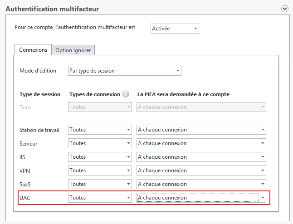The image size is (293, 224).
Task: Click the Authentification multifacteur section title
Action: coord(52,9)
